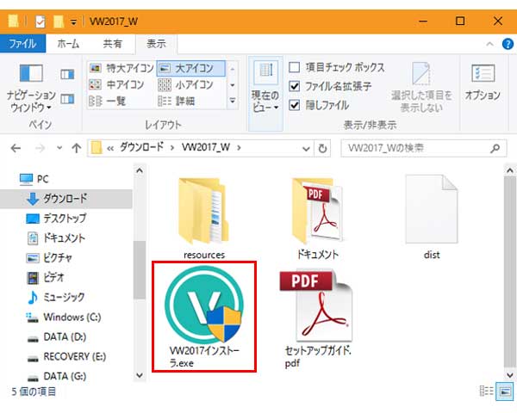
Task: Choose 詳細 details layout
Action: tap(177, 101)
